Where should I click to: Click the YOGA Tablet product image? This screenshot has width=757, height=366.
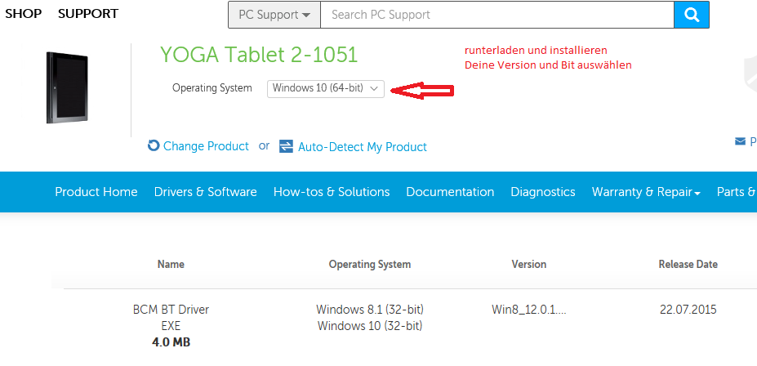click(67, 87)
